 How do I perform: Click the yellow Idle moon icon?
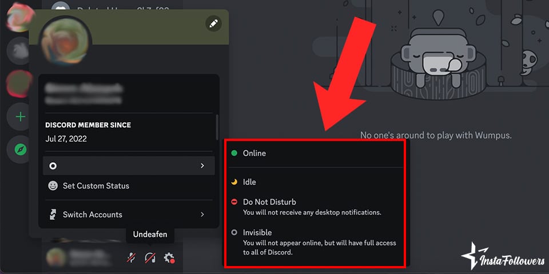(x=234, y=182)
